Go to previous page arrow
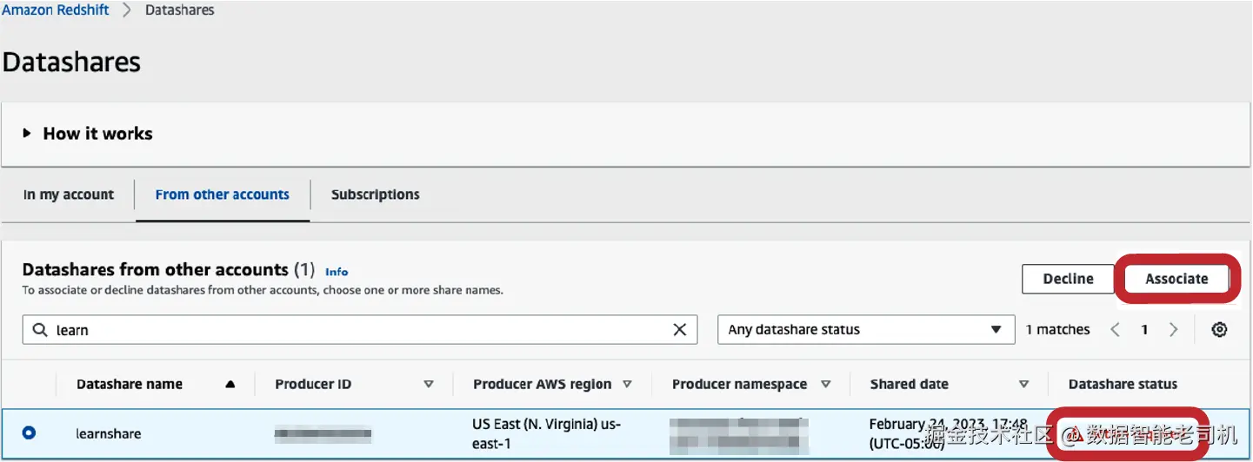The image size is (1253, 462). (1116, 330)
